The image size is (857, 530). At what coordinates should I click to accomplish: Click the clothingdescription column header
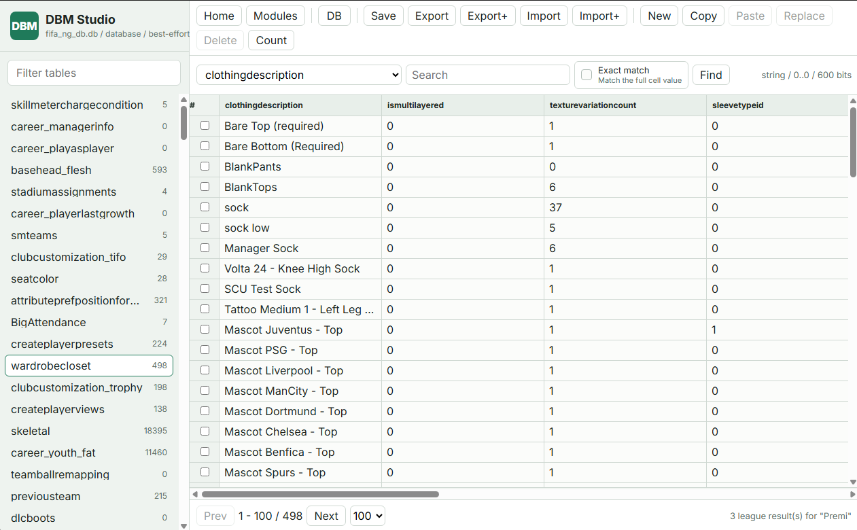300,105
